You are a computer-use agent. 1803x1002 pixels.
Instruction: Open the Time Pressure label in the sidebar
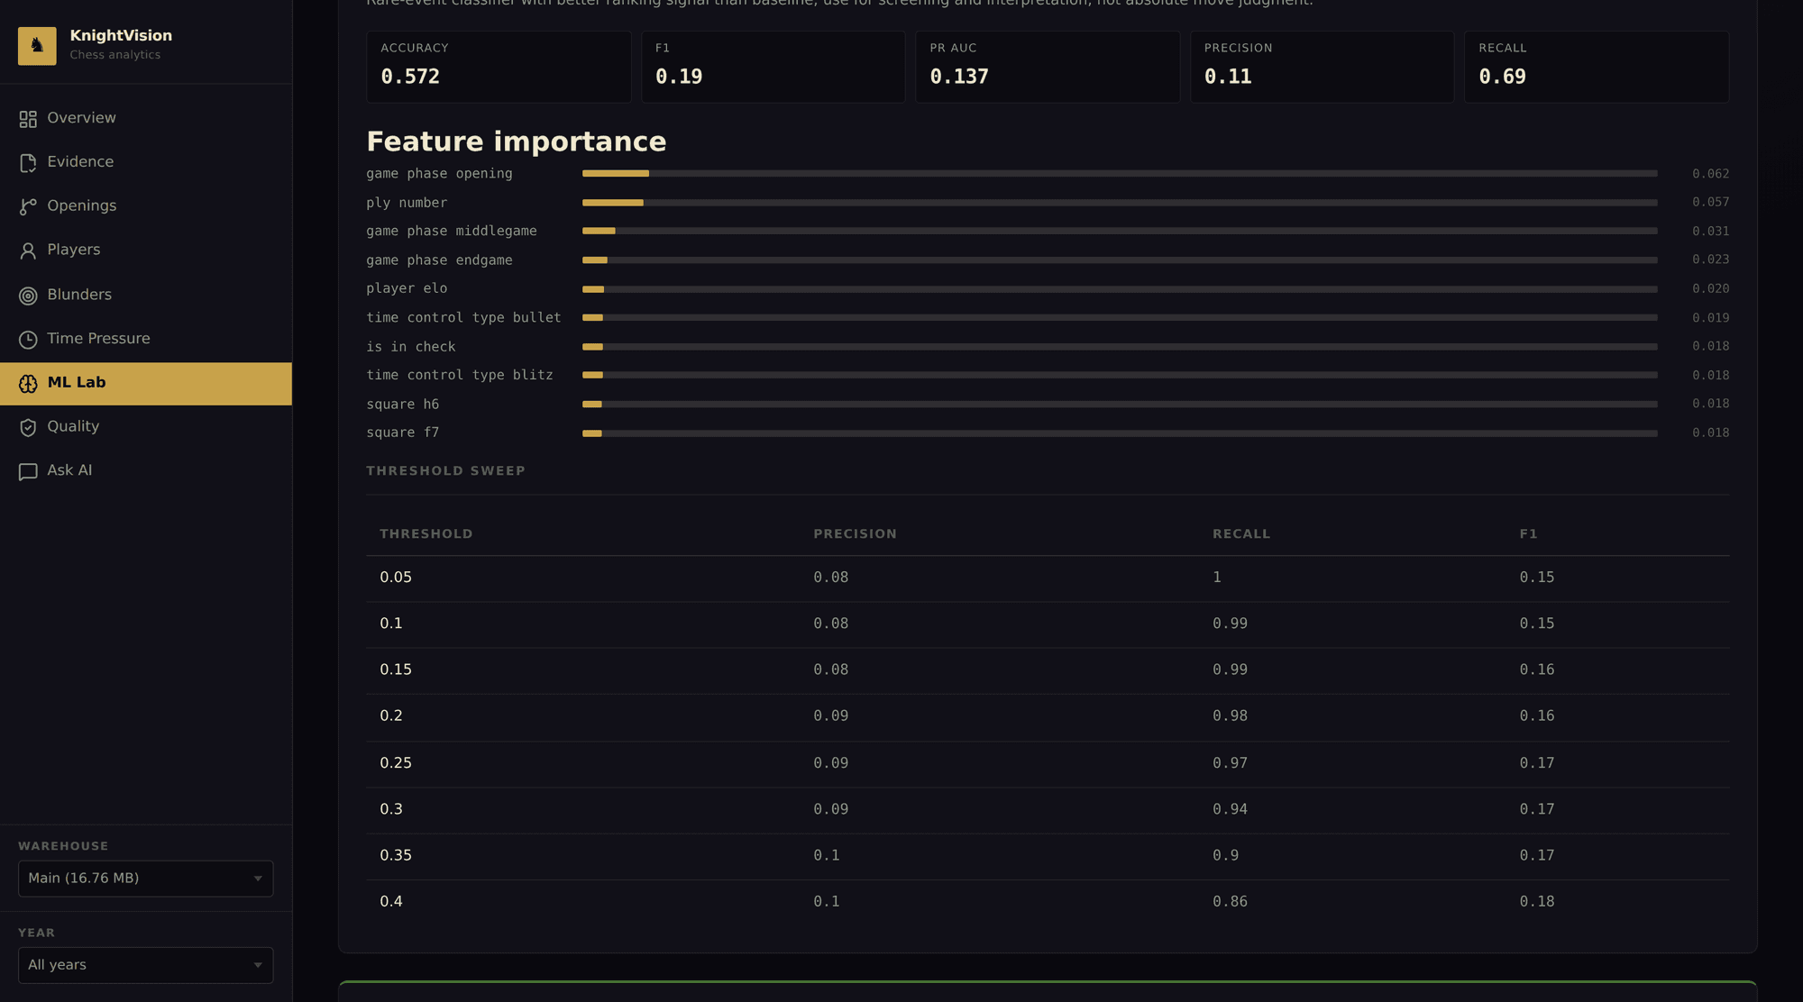[x=98, y=339]
